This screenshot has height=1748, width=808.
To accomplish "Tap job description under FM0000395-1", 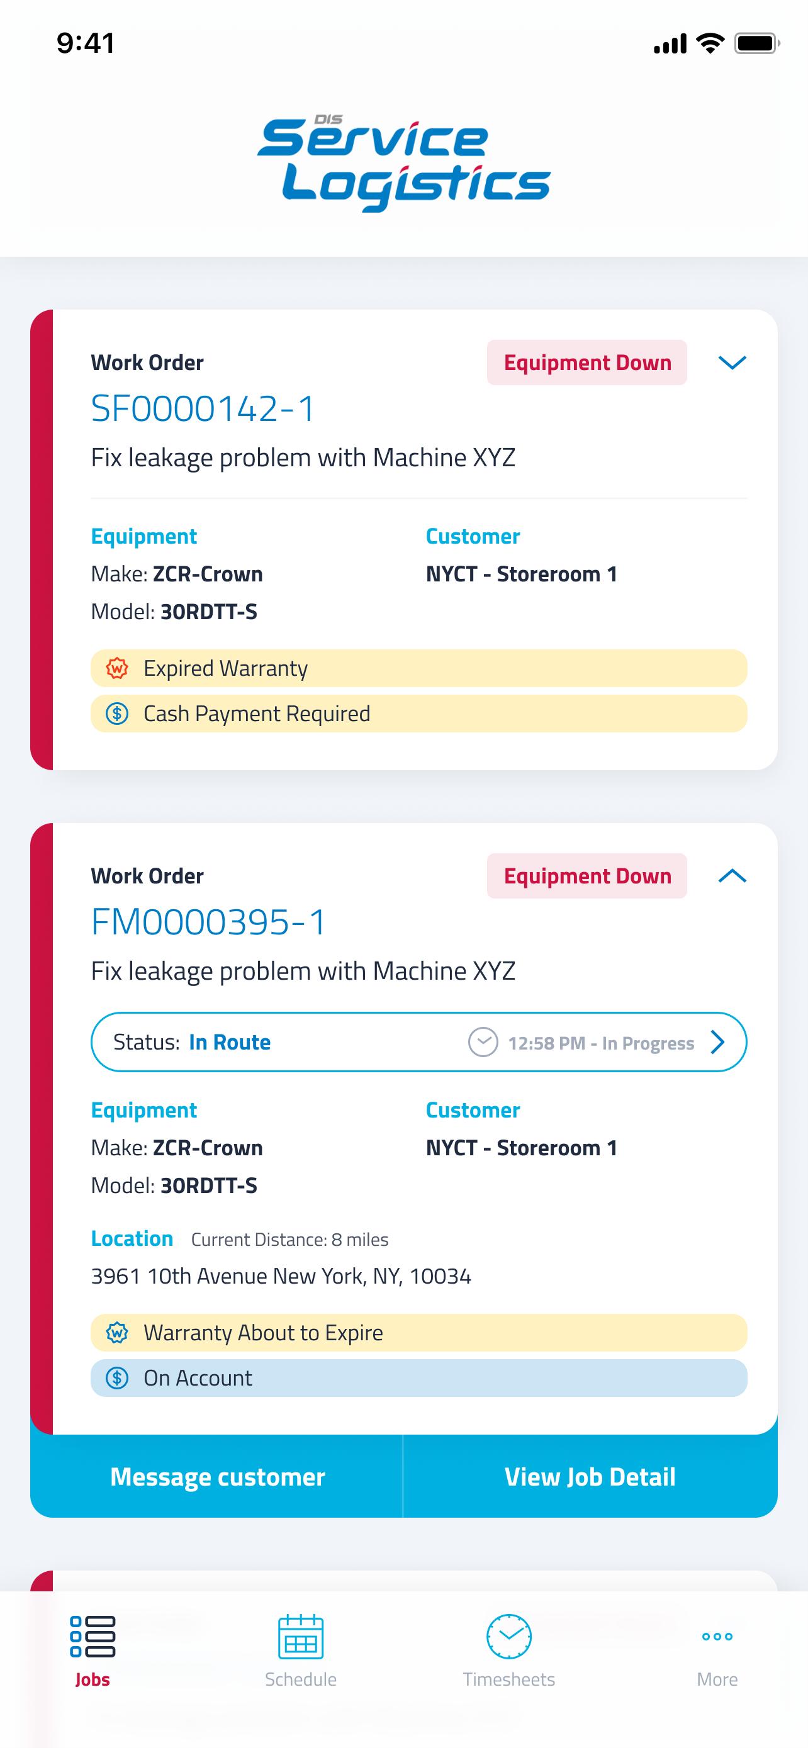I will point(303,971).
